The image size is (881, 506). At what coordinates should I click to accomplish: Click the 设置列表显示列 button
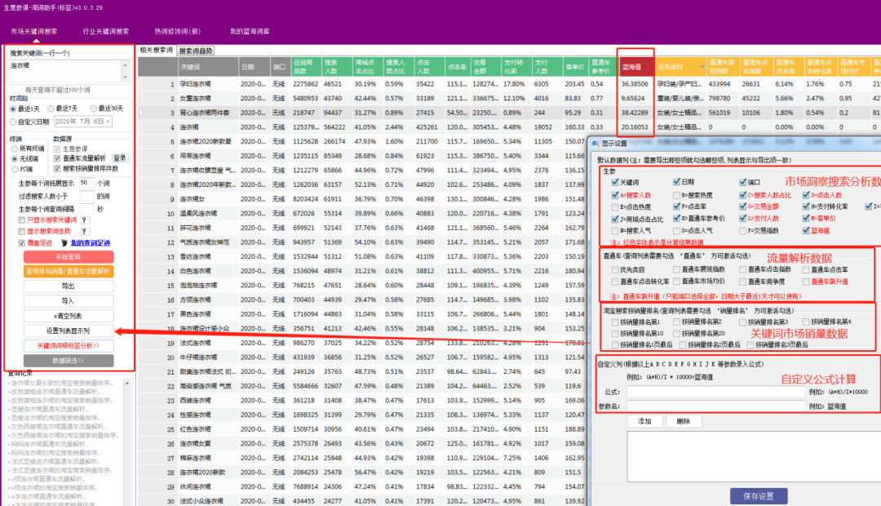69,331
